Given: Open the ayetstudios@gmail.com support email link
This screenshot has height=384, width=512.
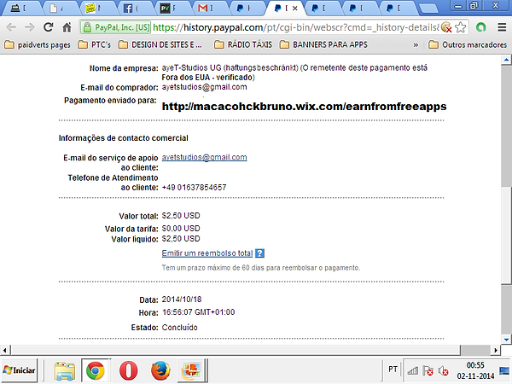Looking at the screenshot, I should click(205, 157).
